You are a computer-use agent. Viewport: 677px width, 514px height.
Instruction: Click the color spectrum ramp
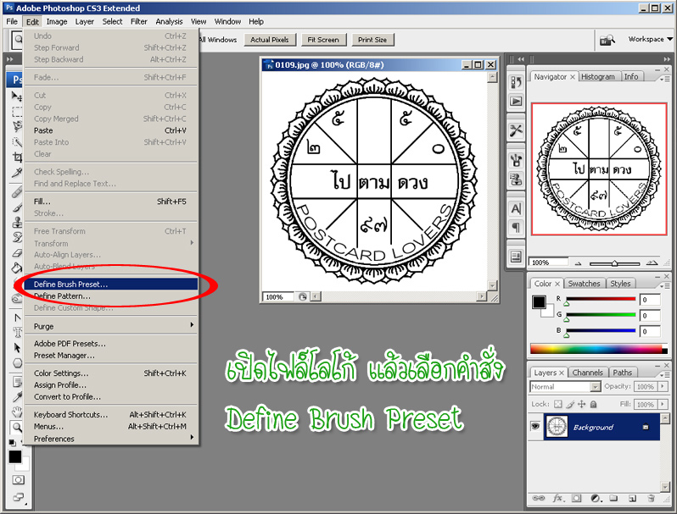pyautogui.click(x=598, y=349)
